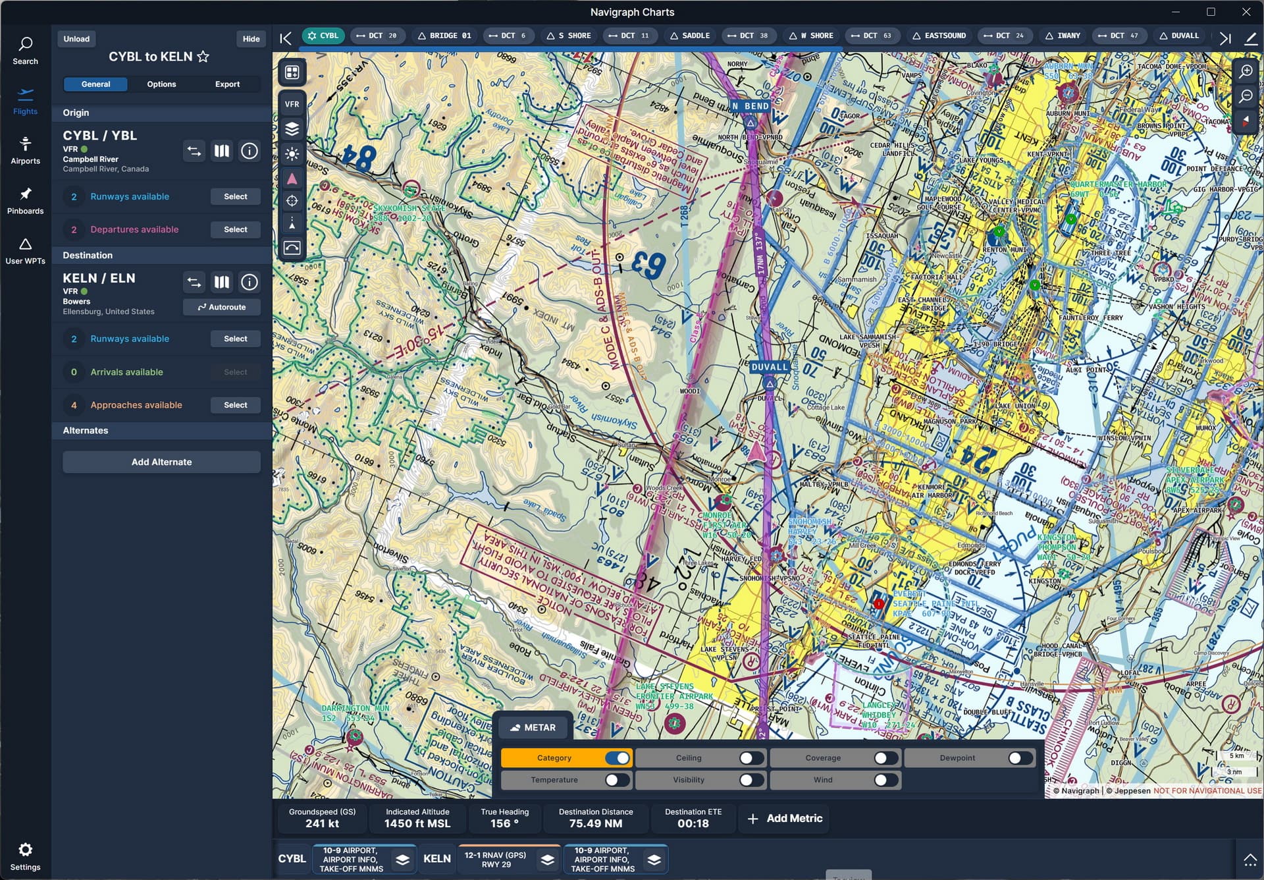Favorite the CYBL to KELN flight star
Viewport: 1264px width, 880px height.
click(203, 57)
